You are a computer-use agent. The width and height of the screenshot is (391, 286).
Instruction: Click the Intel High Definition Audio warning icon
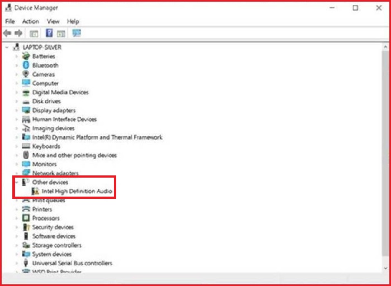click(x=35, y=191)
